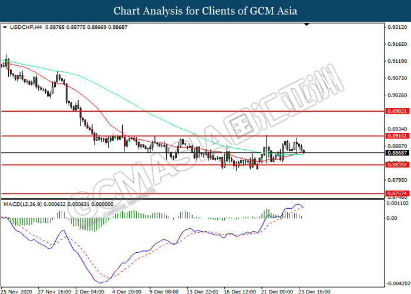Click the 0.88354 red support price tag
Image resolution: width=411 pixels, height=294 pixels.
pos(394,165)
